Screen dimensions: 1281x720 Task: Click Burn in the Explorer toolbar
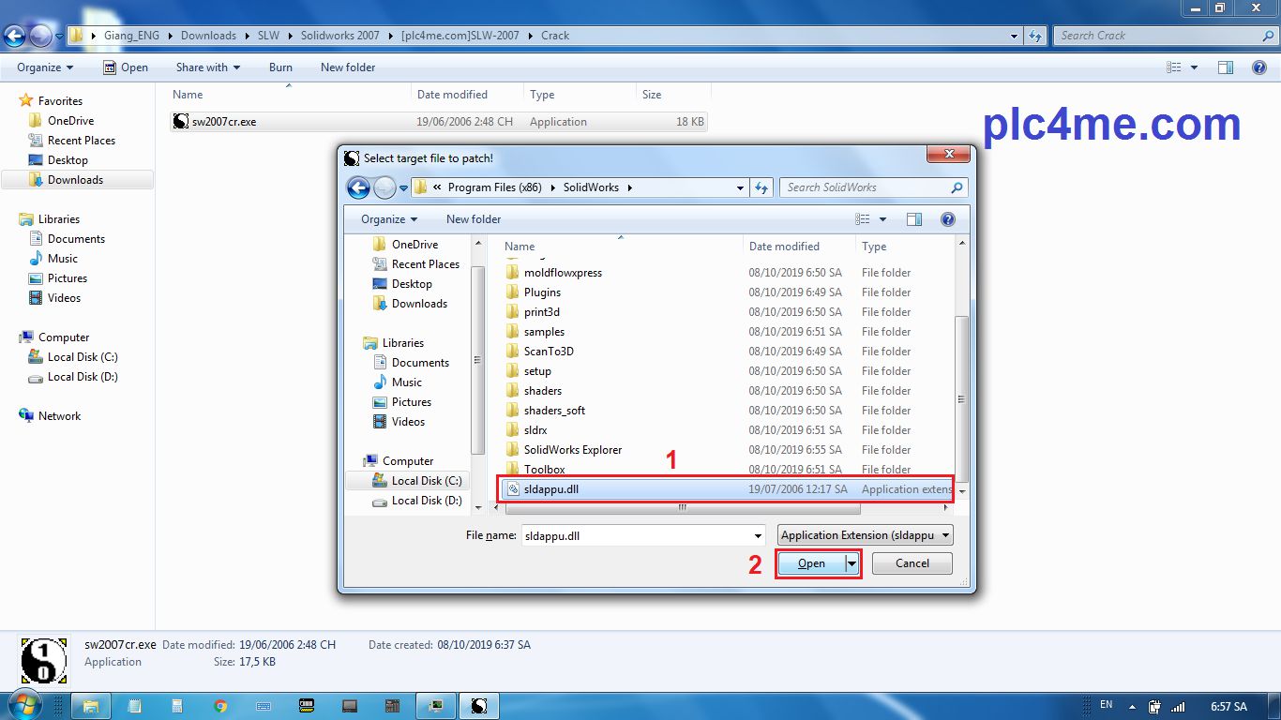(280, 67)
